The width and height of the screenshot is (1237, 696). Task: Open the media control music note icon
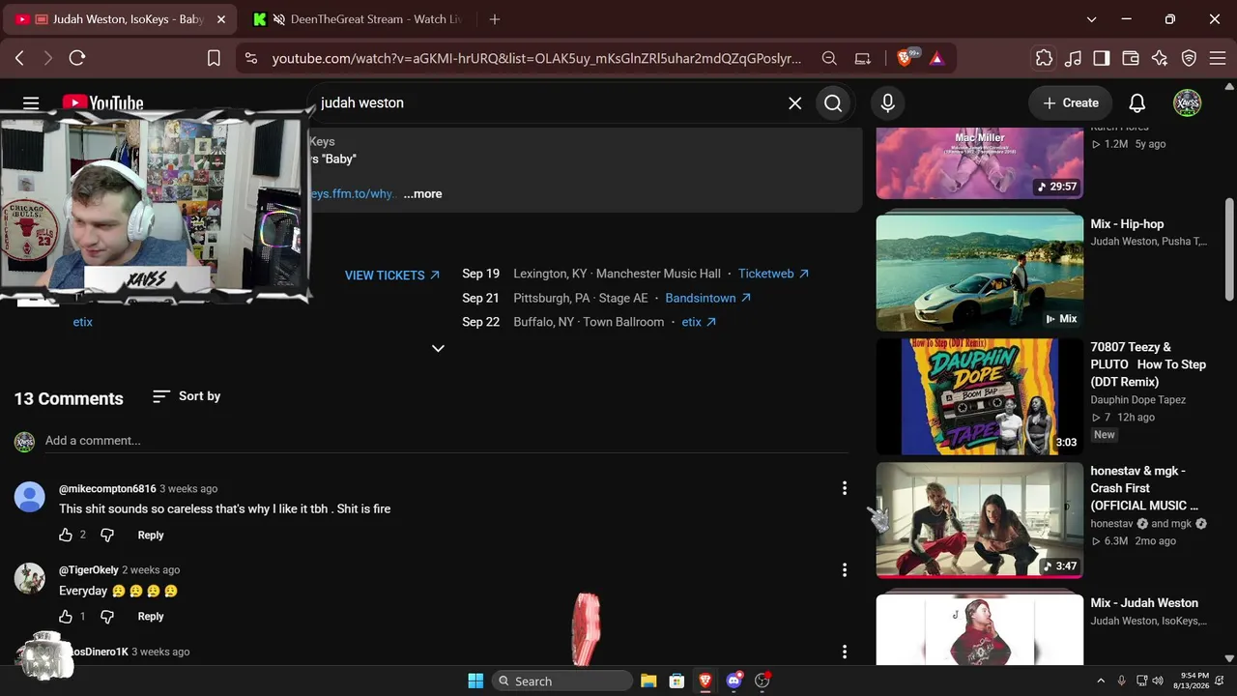1073,58
